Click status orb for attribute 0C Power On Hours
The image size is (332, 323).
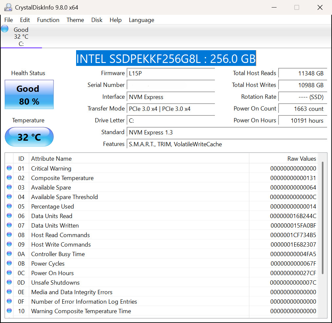[9, 273]
